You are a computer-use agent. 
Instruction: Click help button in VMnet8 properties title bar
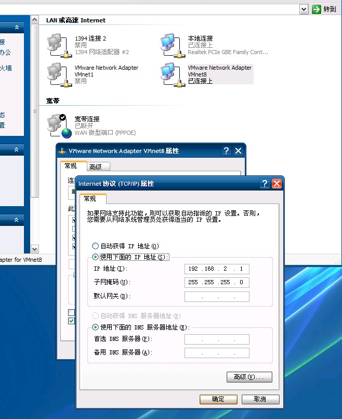tap(226, 151)
